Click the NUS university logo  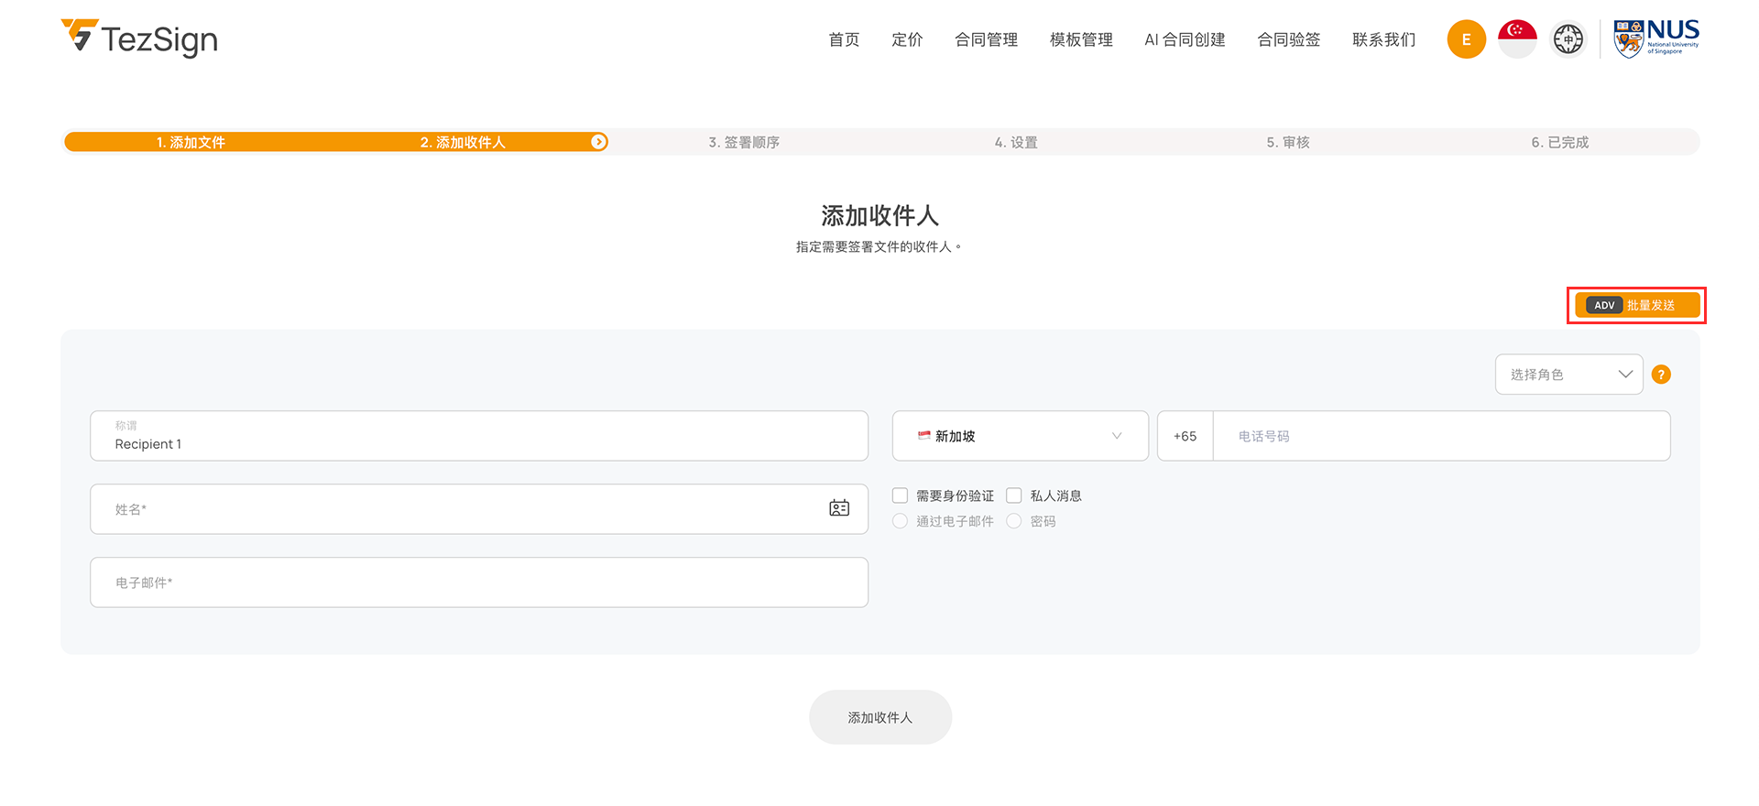tap(1656, 39)
